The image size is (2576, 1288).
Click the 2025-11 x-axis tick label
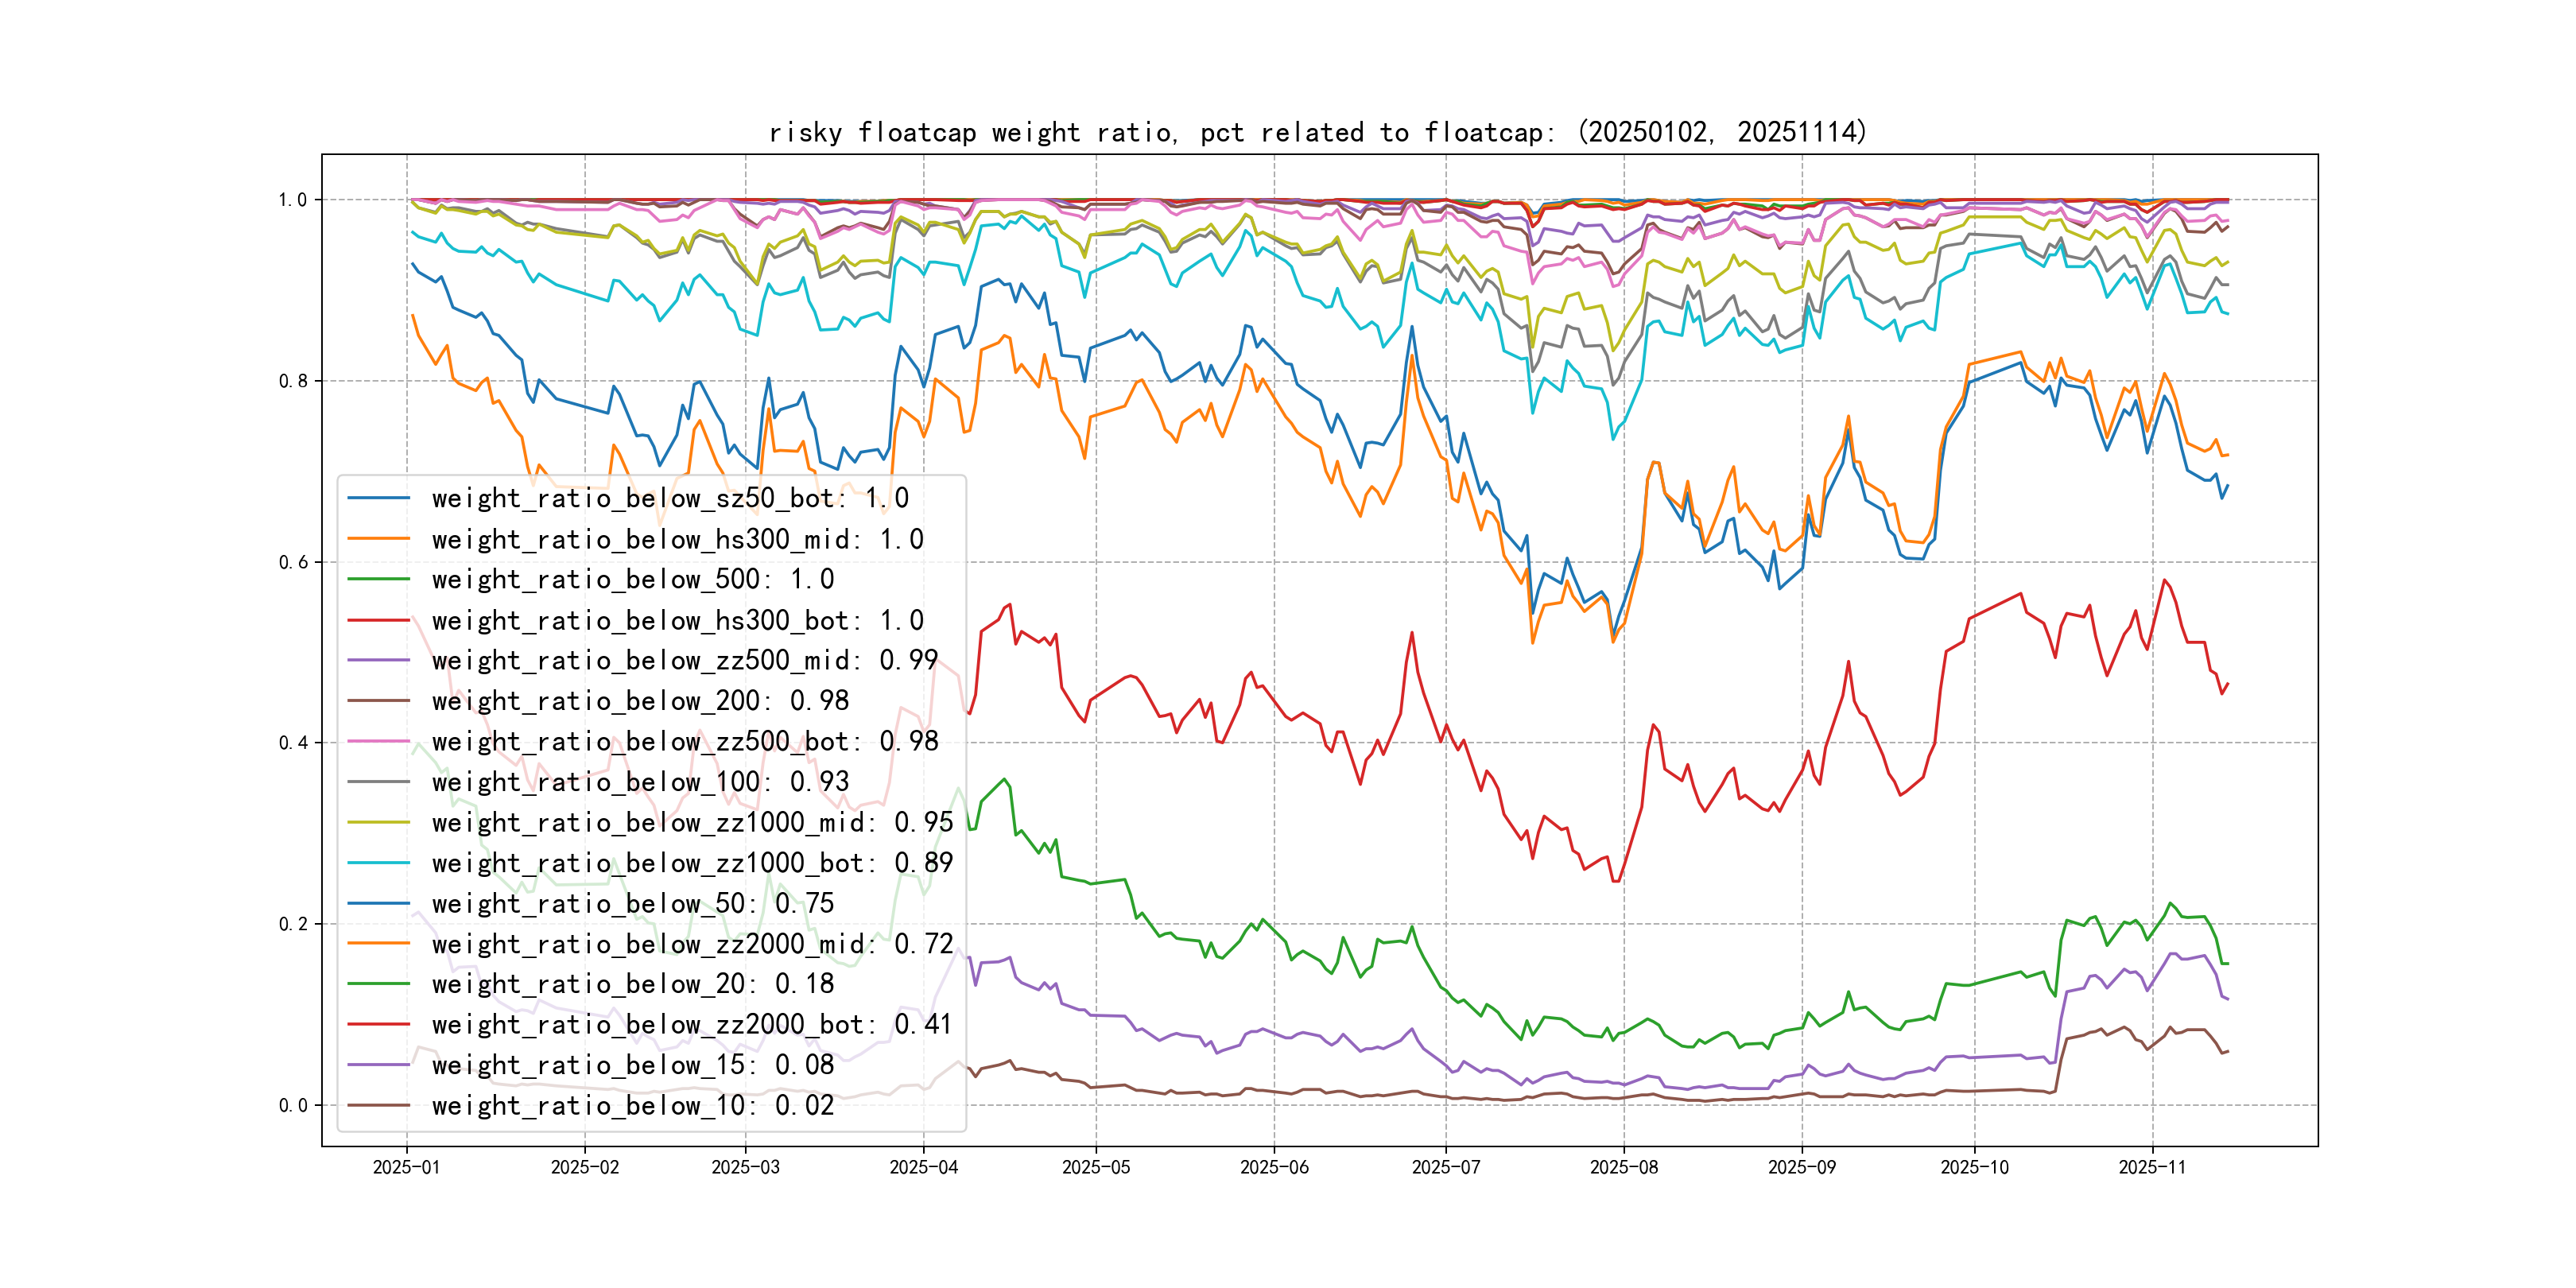click(x=2152, y=1167)
